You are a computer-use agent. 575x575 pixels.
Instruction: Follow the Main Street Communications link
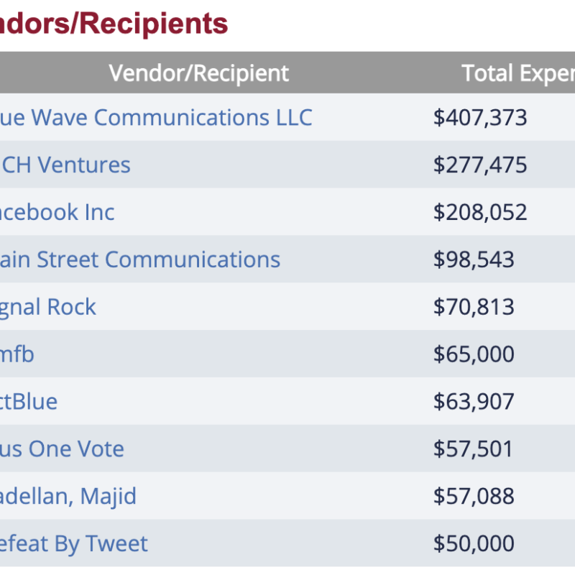[140, 259]
